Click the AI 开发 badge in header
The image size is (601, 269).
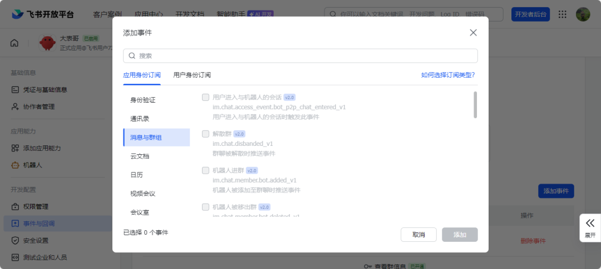pyautogui.click(x=260, y=14)
